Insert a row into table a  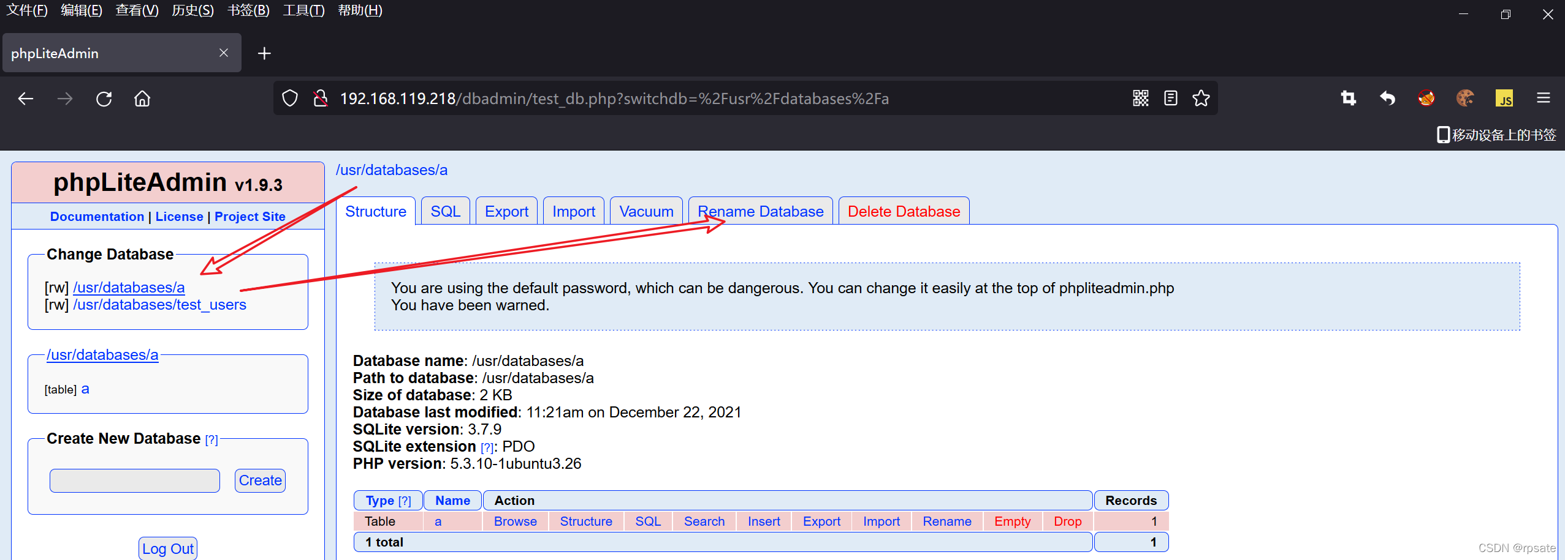[x=764, y=521]
